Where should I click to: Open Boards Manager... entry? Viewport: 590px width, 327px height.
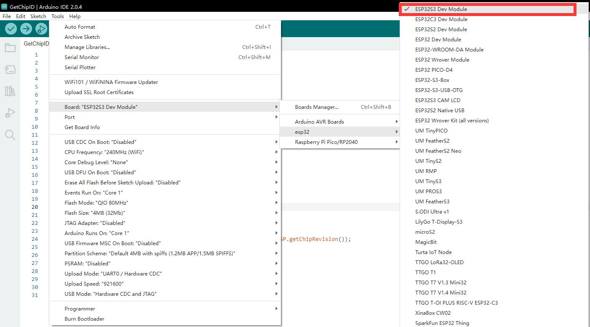317,107
